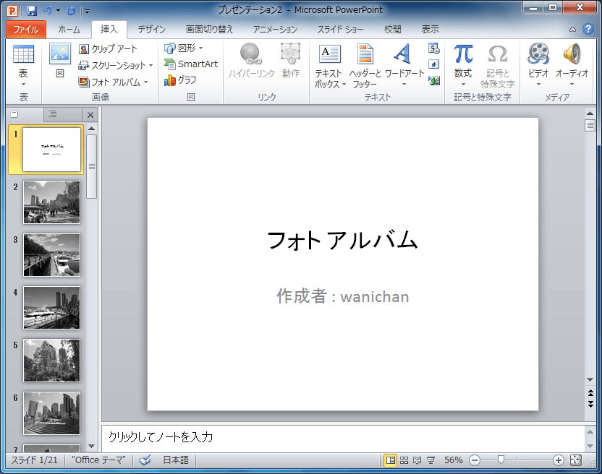Expand the スクリーンショット dropdown arrow
Viewport: 602px width, 474px height.
151,66
